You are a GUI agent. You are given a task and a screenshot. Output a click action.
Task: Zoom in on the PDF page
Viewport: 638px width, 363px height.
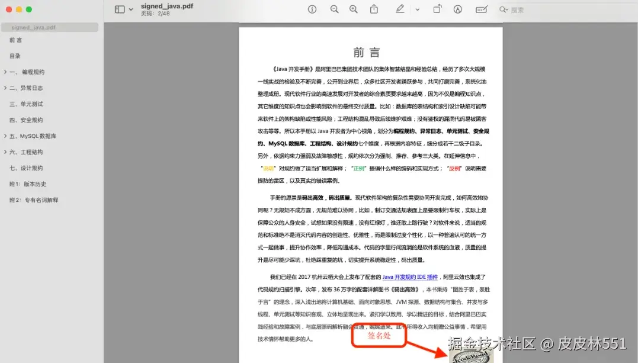(x=354, y=9)
